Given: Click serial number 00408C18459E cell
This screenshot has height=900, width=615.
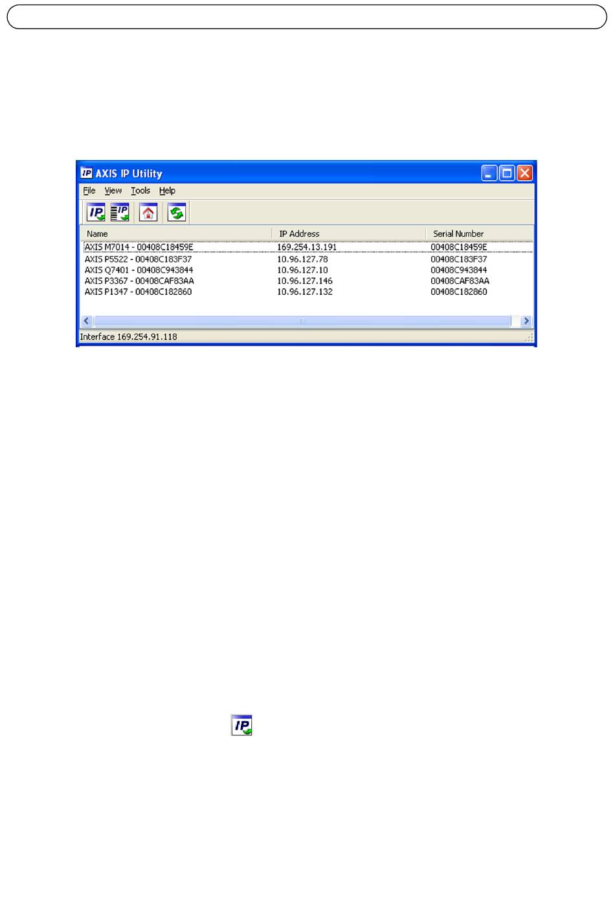Looking at the screenshot, I should click(x=459, y=248).
